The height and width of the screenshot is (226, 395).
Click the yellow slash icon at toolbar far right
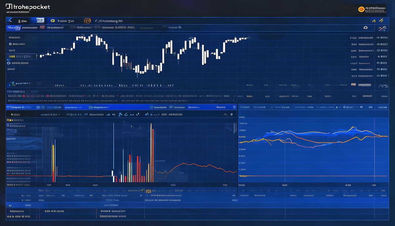[381, 21]
